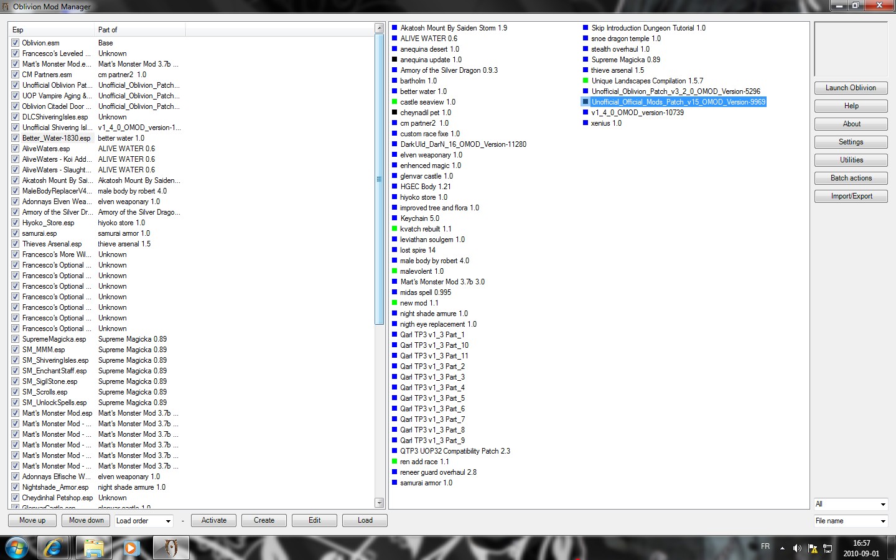Viewport: 896px width, 560px height.
Task: Click the black square beside anequina update 1.0
Action: pyautogui.click(x=394, y=60)
